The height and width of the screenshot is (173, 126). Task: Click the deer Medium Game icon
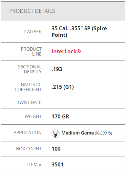(x=55, y=134)
